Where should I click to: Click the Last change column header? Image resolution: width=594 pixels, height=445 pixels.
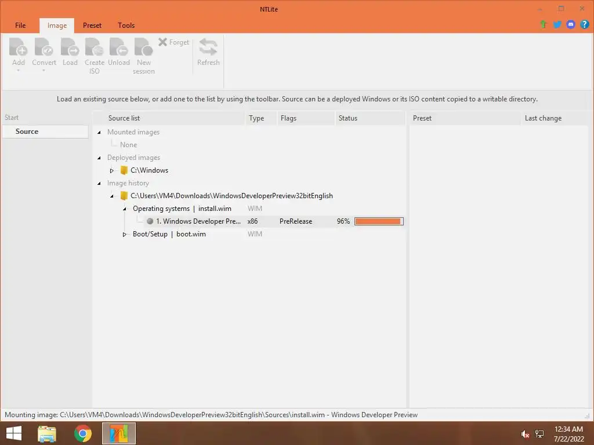554,118
